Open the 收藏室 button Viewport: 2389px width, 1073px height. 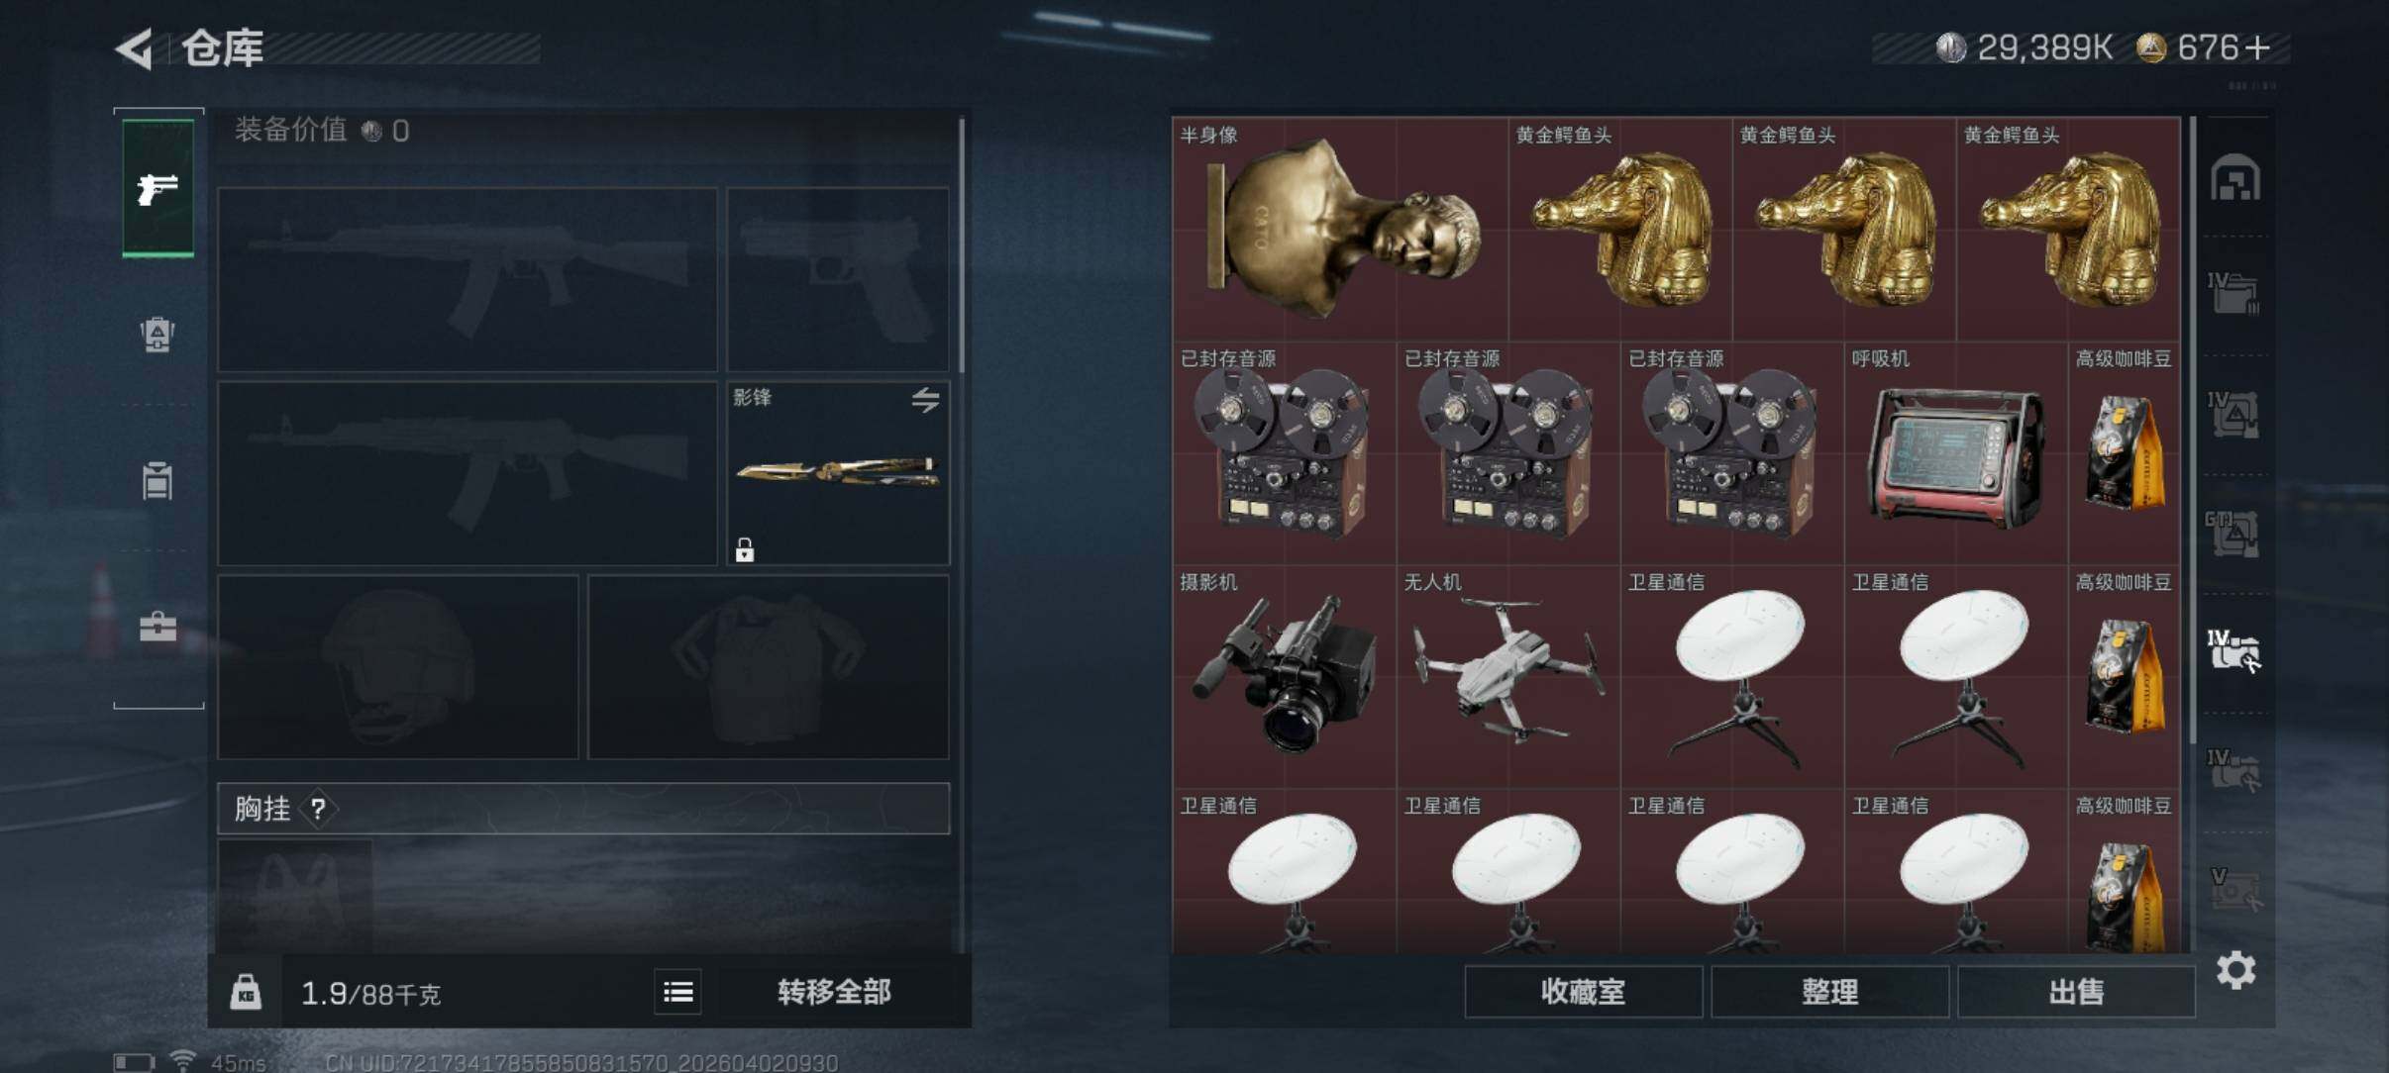(1583, 992)
